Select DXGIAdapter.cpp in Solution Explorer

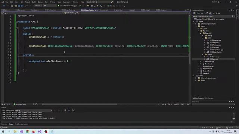point(215,41)
